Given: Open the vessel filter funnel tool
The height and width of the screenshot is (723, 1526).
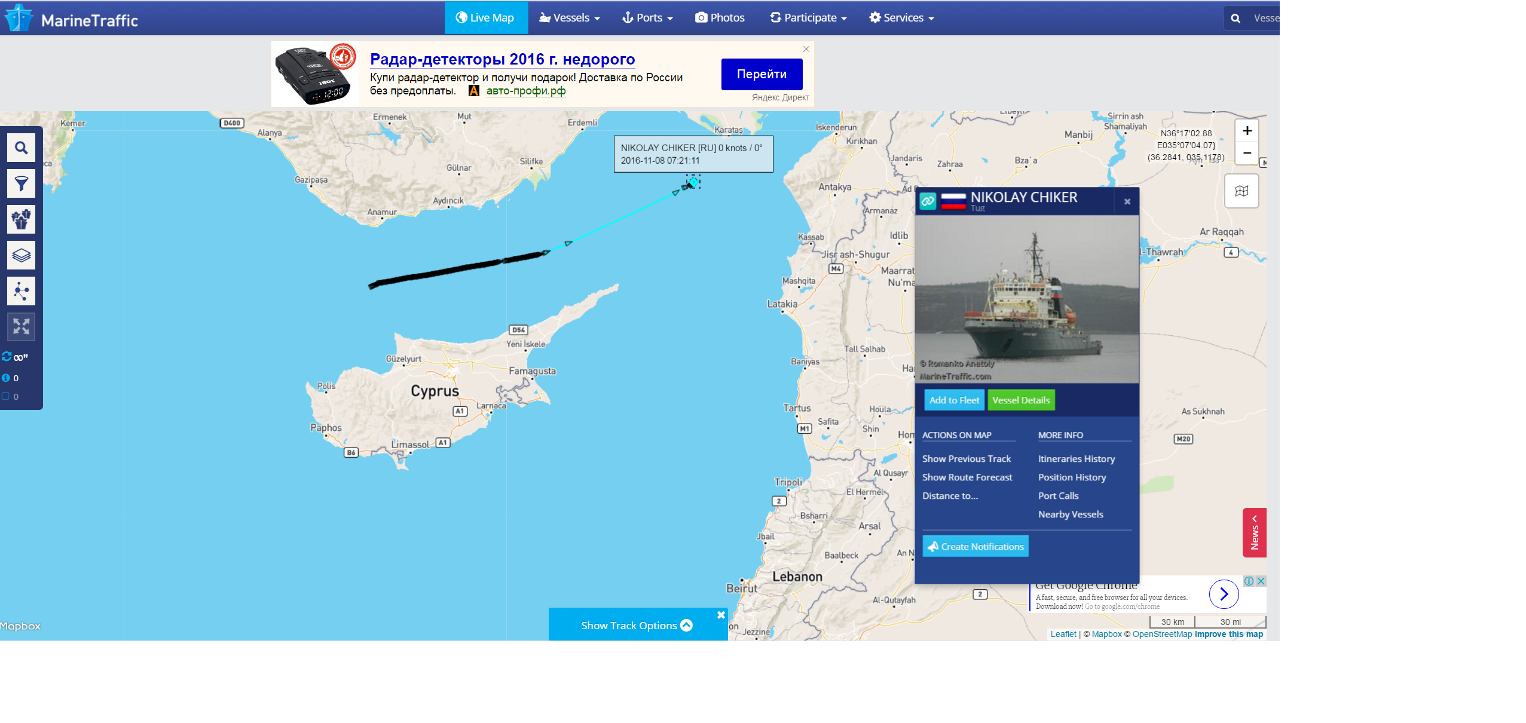Looking at the screenshot, I should point(21,183).
